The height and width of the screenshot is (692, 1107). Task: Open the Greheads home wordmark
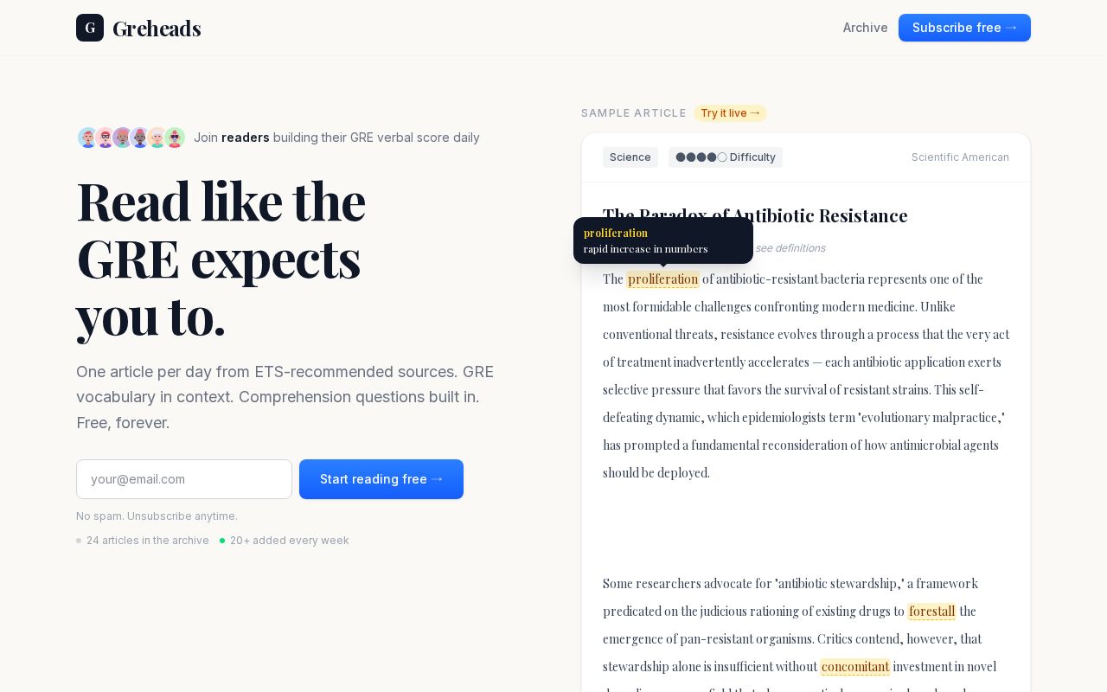point(157,28)
